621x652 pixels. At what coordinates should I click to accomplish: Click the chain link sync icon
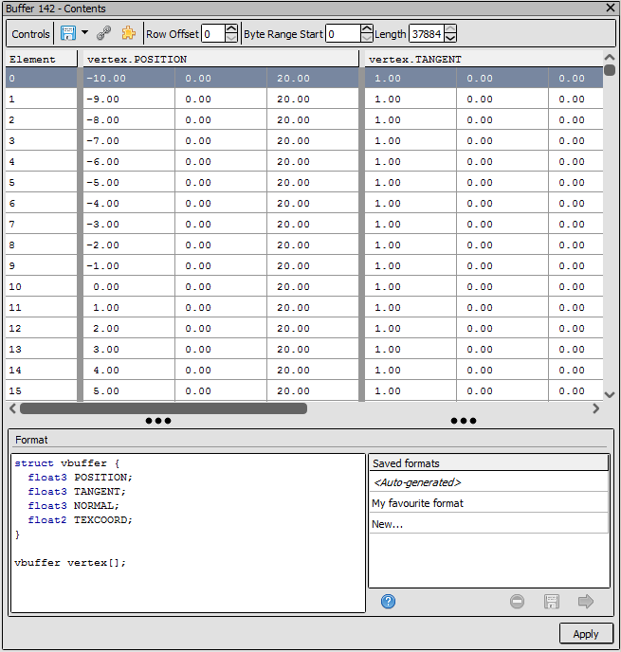coord(103,33)
